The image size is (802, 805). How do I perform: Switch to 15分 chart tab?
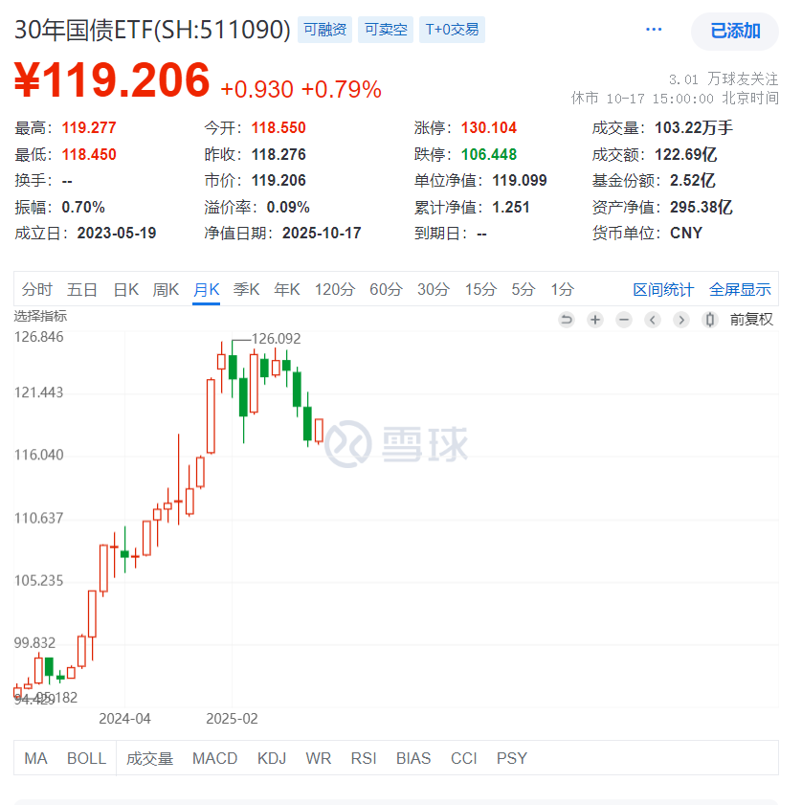tap(480, 290)
